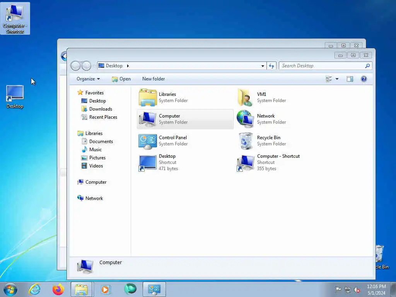Image resolution: width=396 pixels, height=297 pixels.
Task: Open the Windows Start menu
Action: click(x=10, y=289)
